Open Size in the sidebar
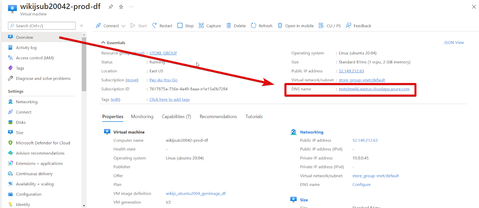 click(x=19, y=132)
